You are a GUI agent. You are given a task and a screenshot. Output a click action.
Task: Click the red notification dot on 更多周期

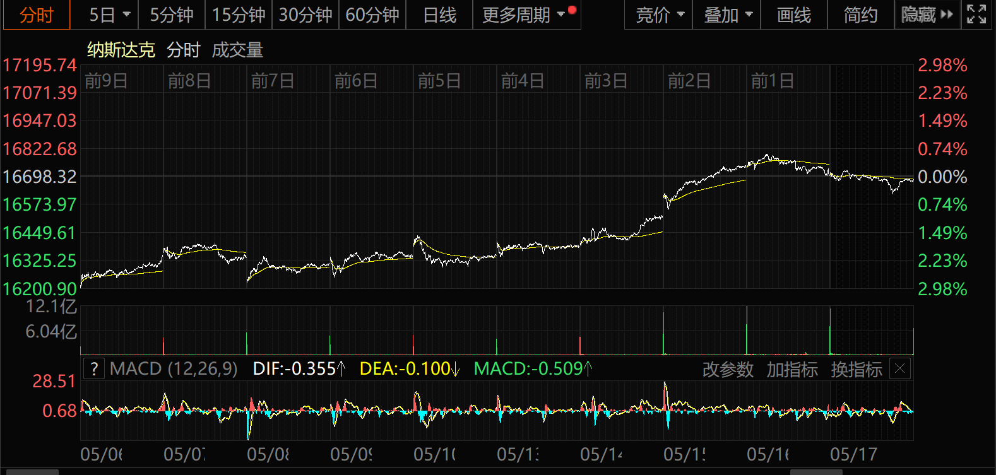tap(572, 9)
